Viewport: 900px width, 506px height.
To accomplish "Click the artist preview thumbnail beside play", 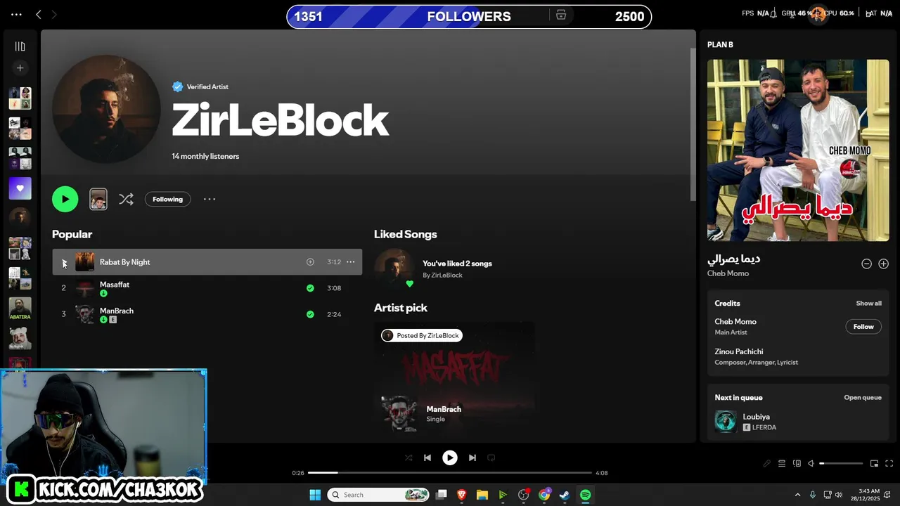I will 98,199.
